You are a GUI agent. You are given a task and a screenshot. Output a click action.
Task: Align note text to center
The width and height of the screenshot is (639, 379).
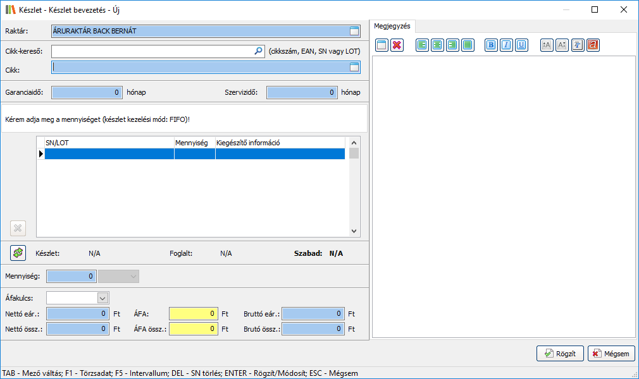pyautogui.click(x=437, y=45)
